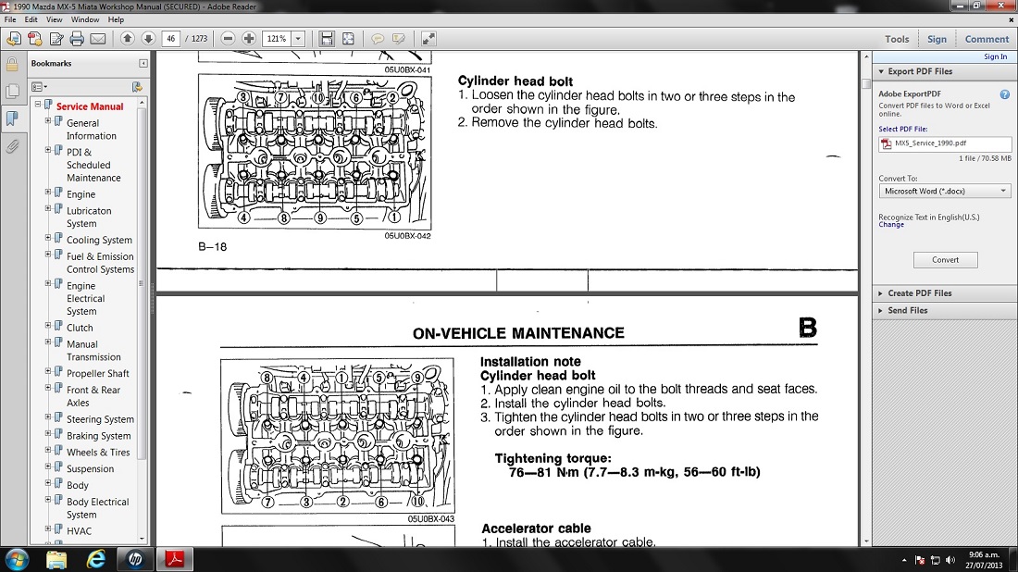
Task: Open the Edit menu
Action: point(31,19)
